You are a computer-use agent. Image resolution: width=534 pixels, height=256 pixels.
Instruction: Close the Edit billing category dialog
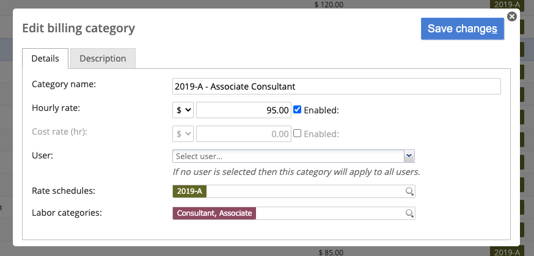coord(512,16)
